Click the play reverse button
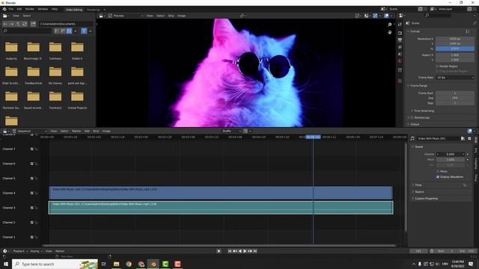 click(x=239, y=251)
